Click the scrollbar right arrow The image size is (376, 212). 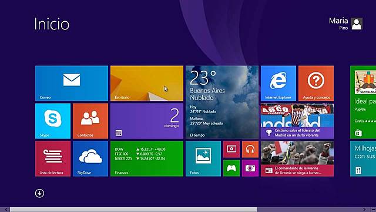(x=364, y=210)
